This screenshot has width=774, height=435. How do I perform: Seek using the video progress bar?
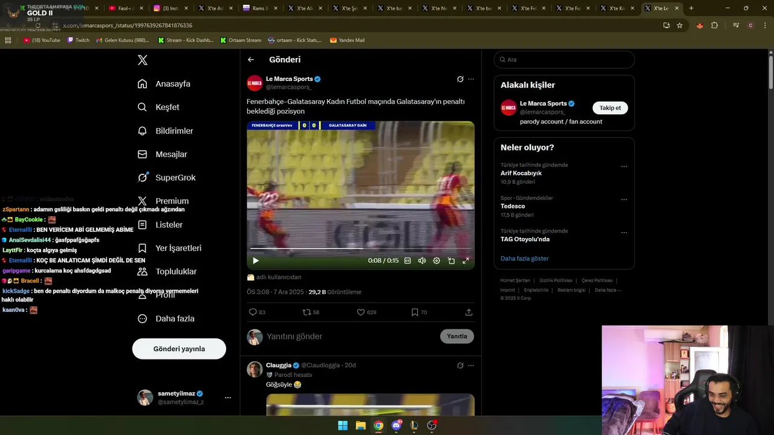(x=360, y=248)
